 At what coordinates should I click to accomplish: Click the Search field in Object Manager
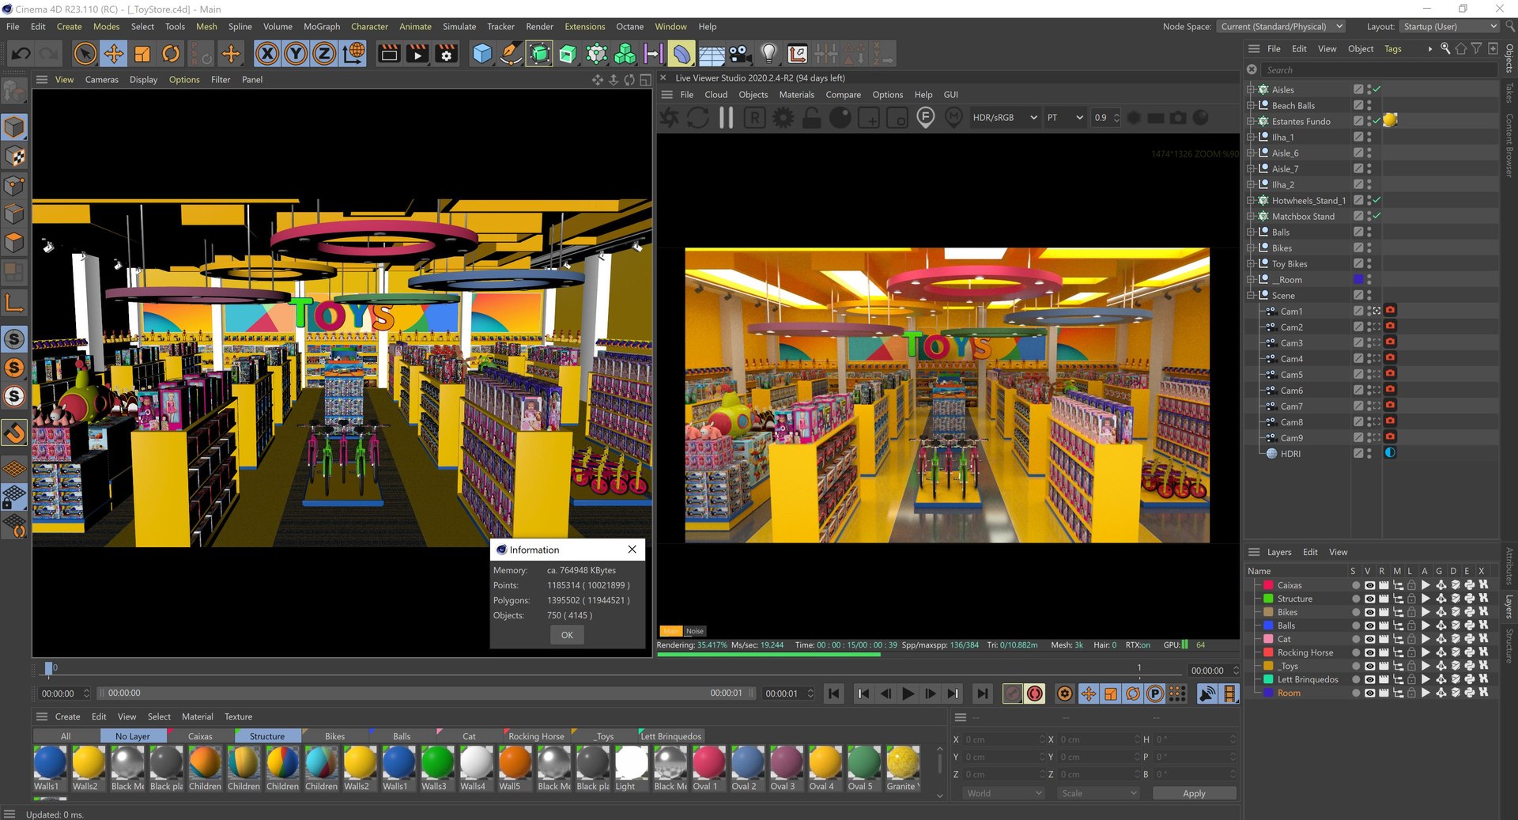[1378, 70]
